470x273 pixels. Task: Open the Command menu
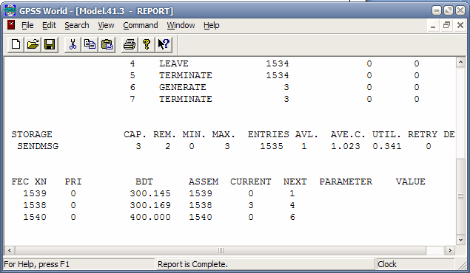[141, 25]
